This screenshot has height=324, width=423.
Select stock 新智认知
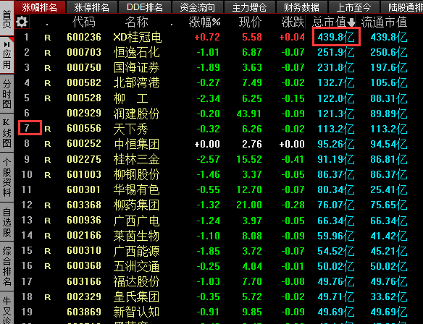136,312
